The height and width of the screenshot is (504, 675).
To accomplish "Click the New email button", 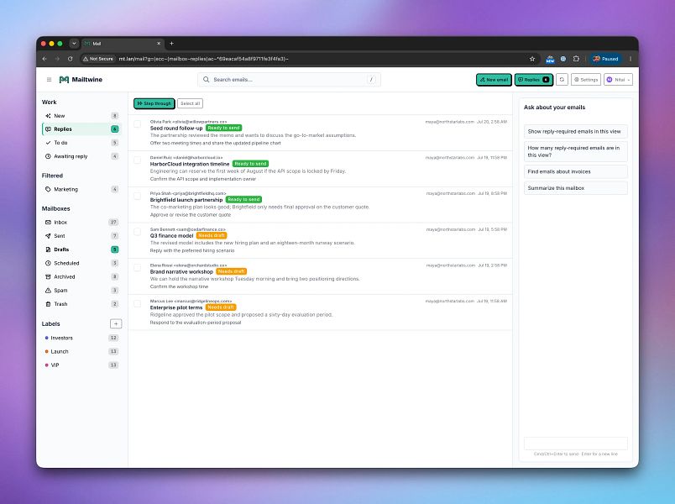I will coord(494,80).
